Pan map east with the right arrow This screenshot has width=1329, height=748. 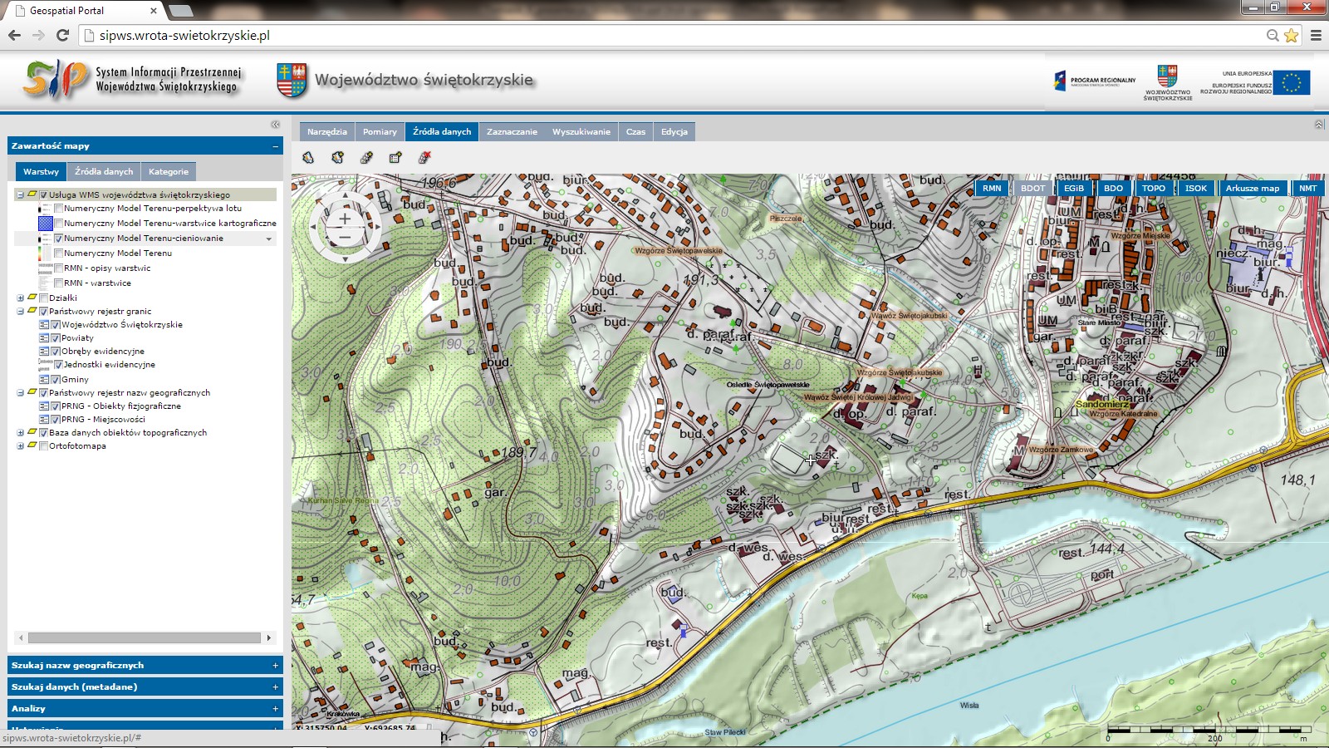376,226
